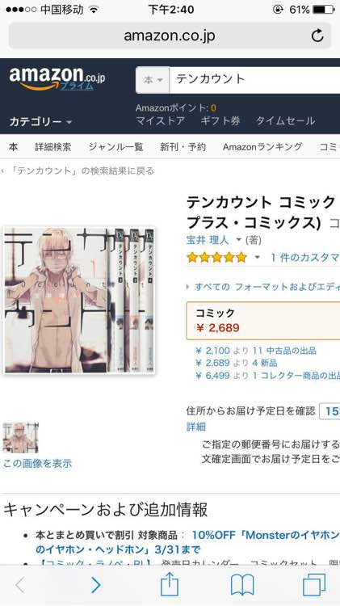Image resolution: width=340 pixels, height=606 pixels.
Task: Open the タイムセール menu item
Action: coord(286,121)
